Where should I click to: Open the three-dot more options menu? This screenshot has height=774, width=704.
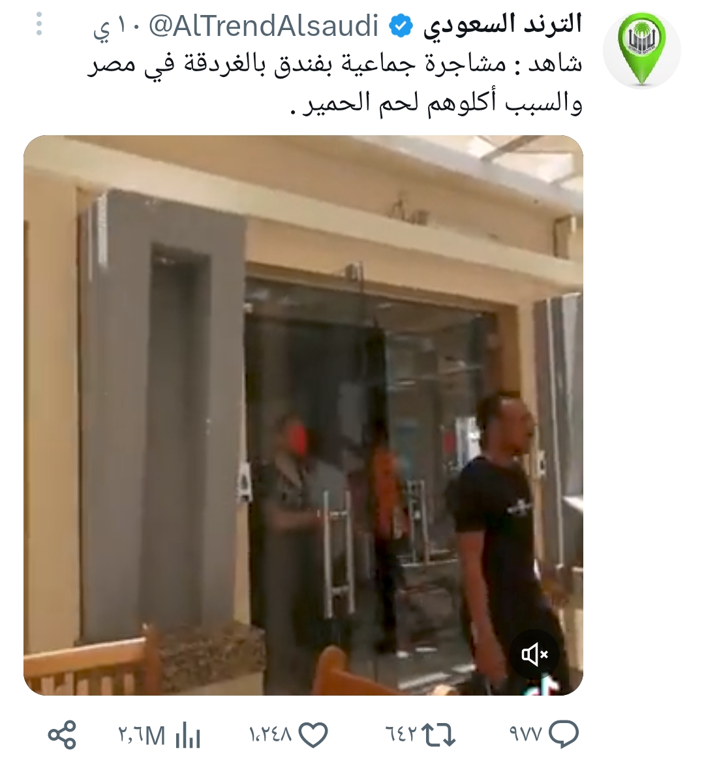tap(39, 24)
